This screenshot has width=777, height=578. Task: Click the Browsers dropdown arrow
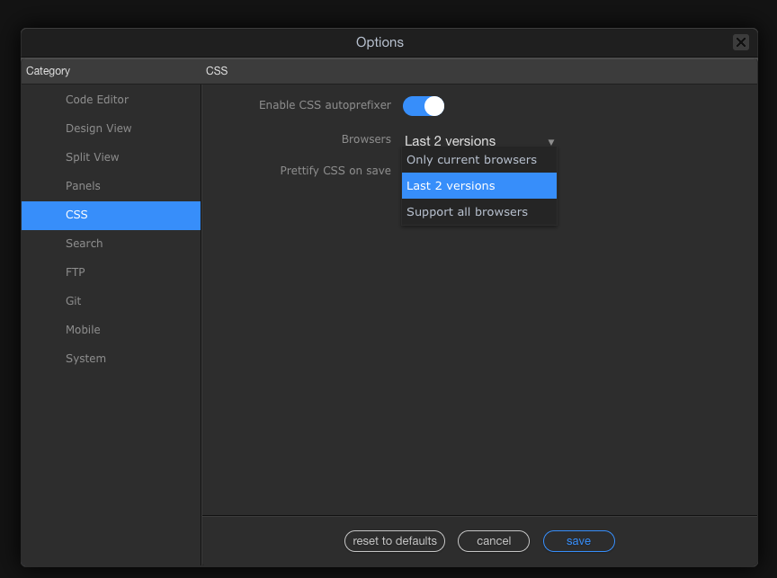pos(551,142)
